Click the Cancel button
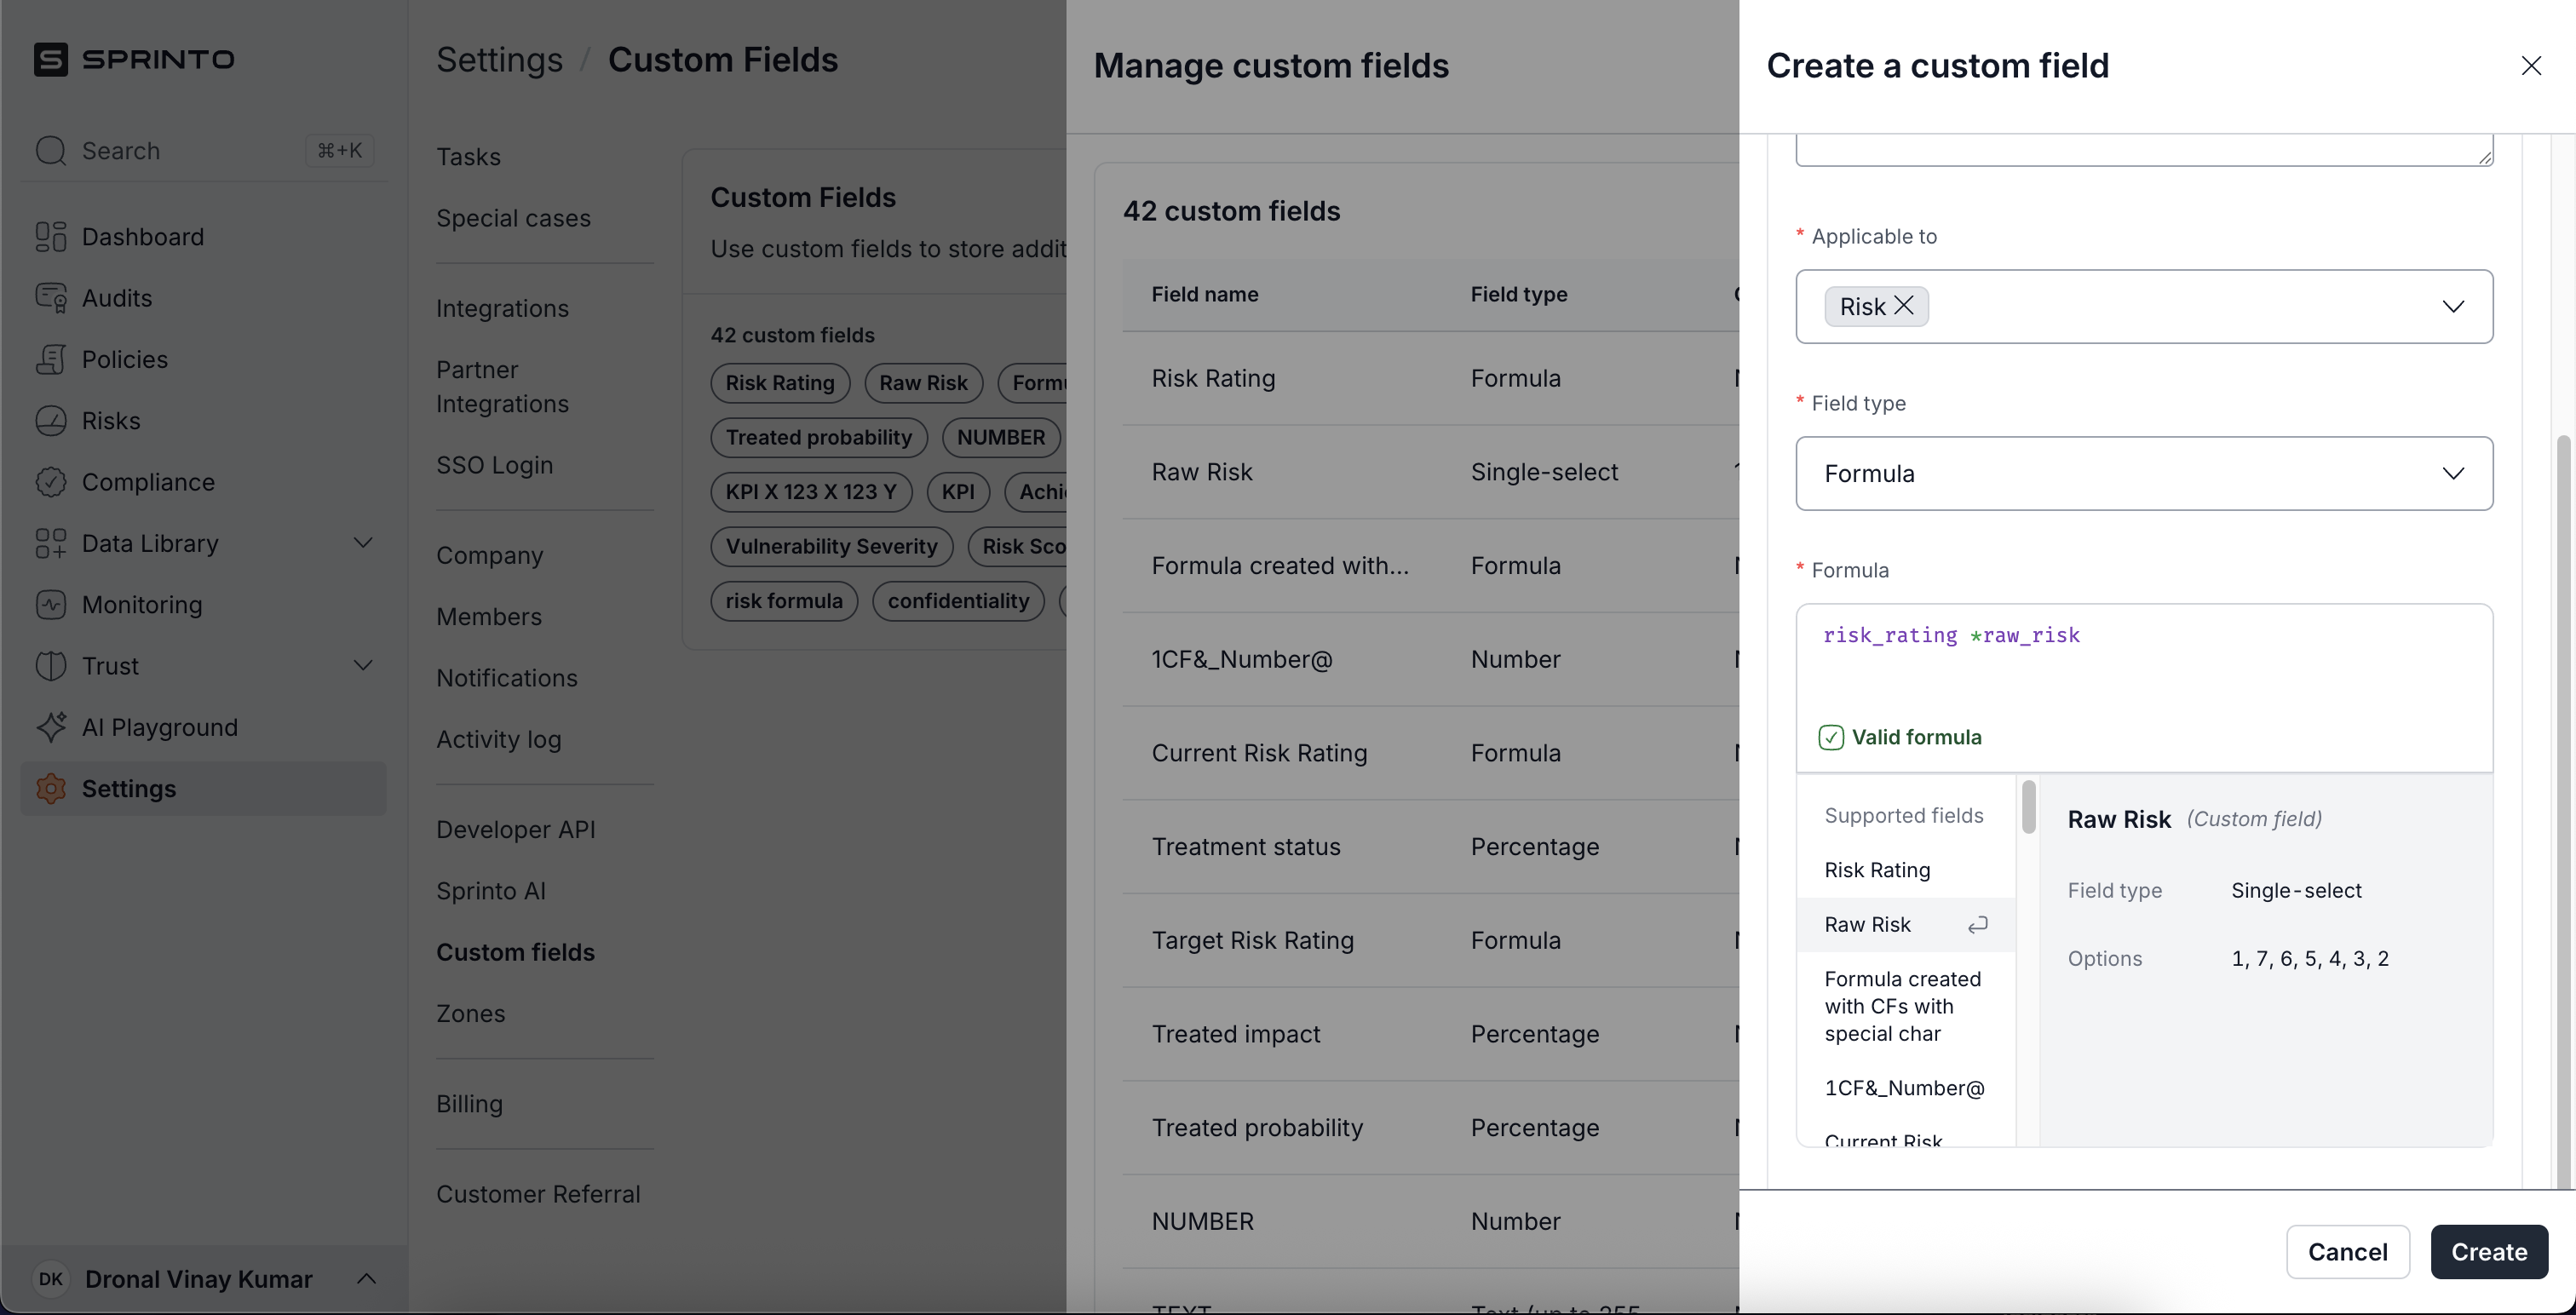Viewport: 2576px width, 1315px height. click(2347, 1252)
